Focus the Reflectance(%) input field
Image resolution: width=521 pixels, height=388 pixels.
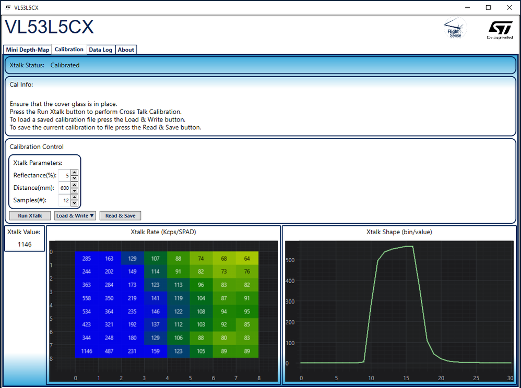[x=65, y=175]
